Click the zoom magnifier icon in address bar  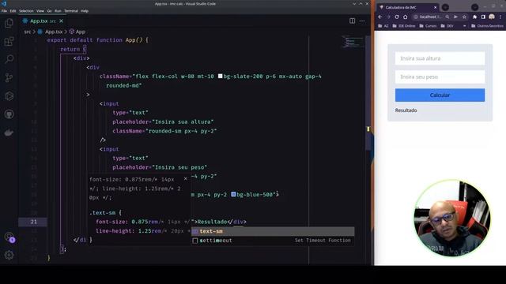(447, 17)
